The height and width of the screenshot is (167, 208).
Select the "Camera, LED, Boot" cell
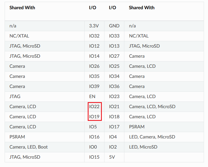[29, 147]
